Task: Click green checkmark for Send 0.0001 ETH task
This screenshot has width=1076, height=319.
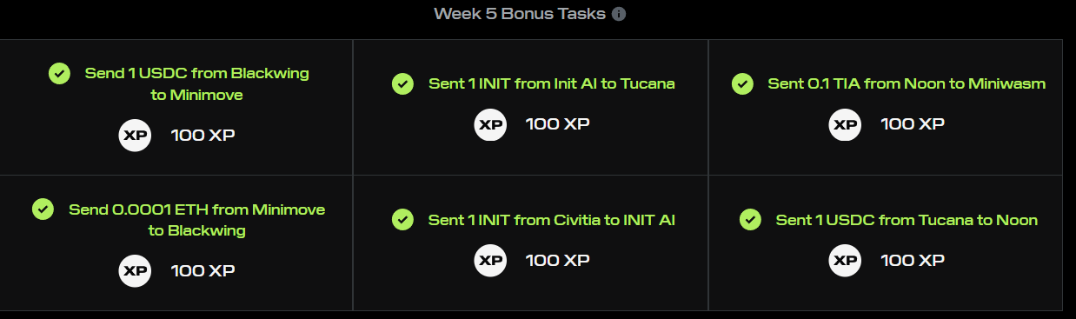Action: click(43, 209)
